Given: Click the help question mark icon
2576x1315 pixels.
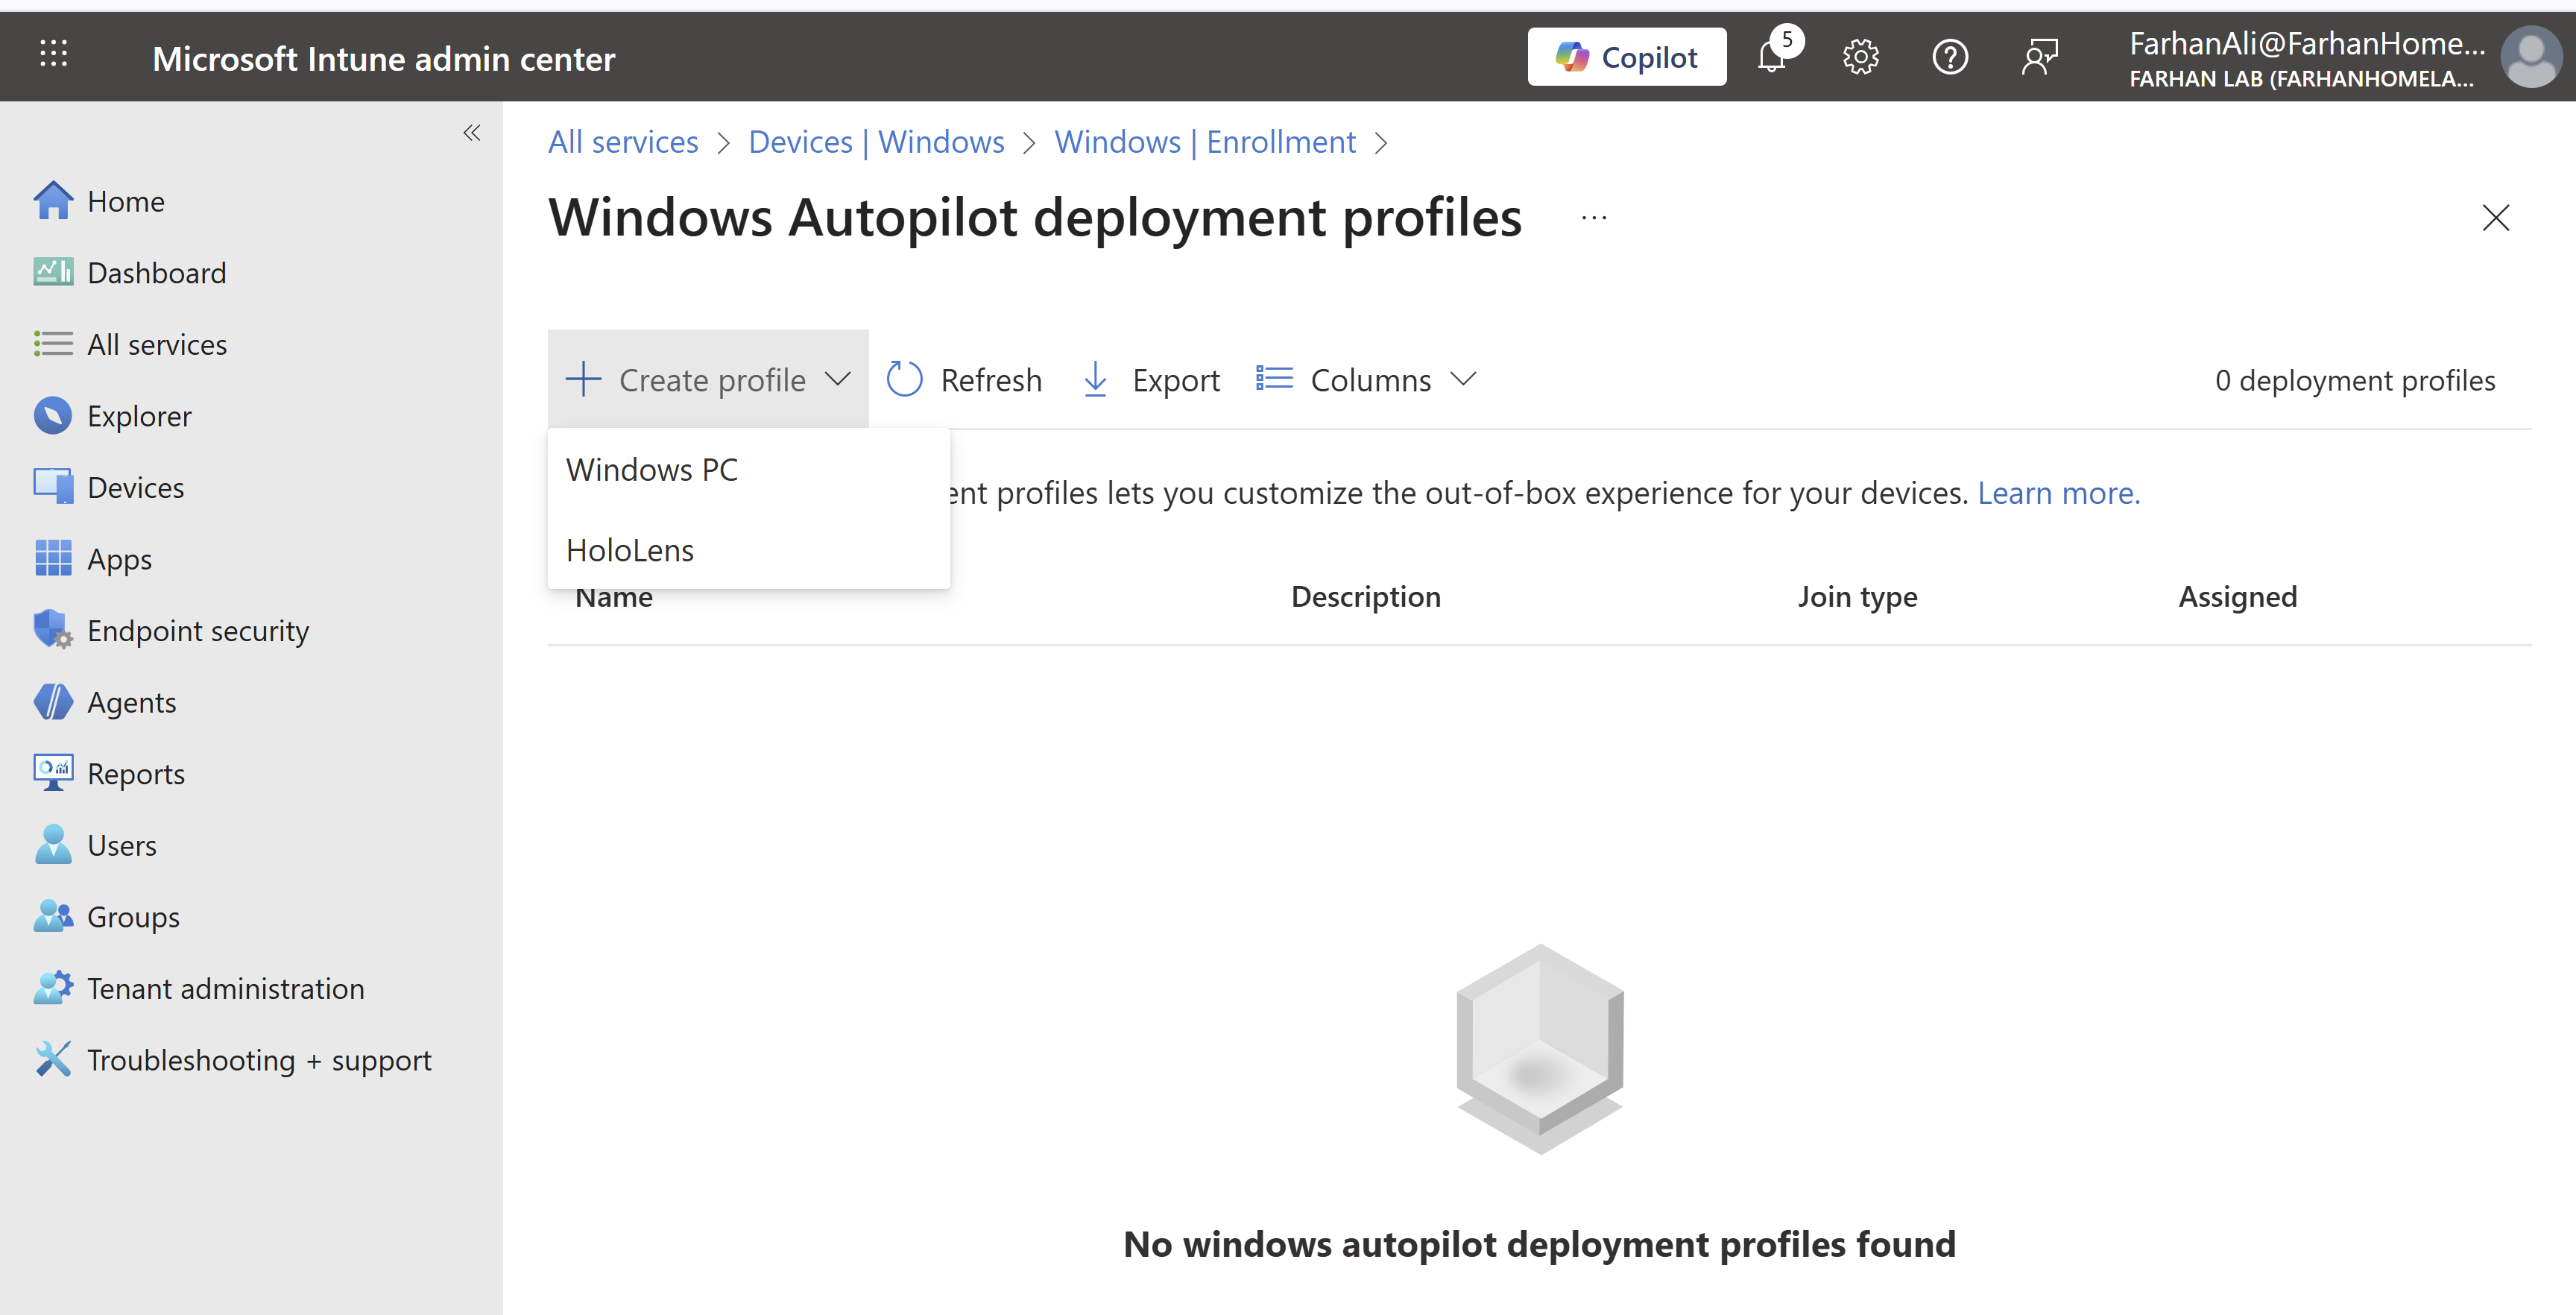Looking at the screenshot, I should pos(1949,57).
